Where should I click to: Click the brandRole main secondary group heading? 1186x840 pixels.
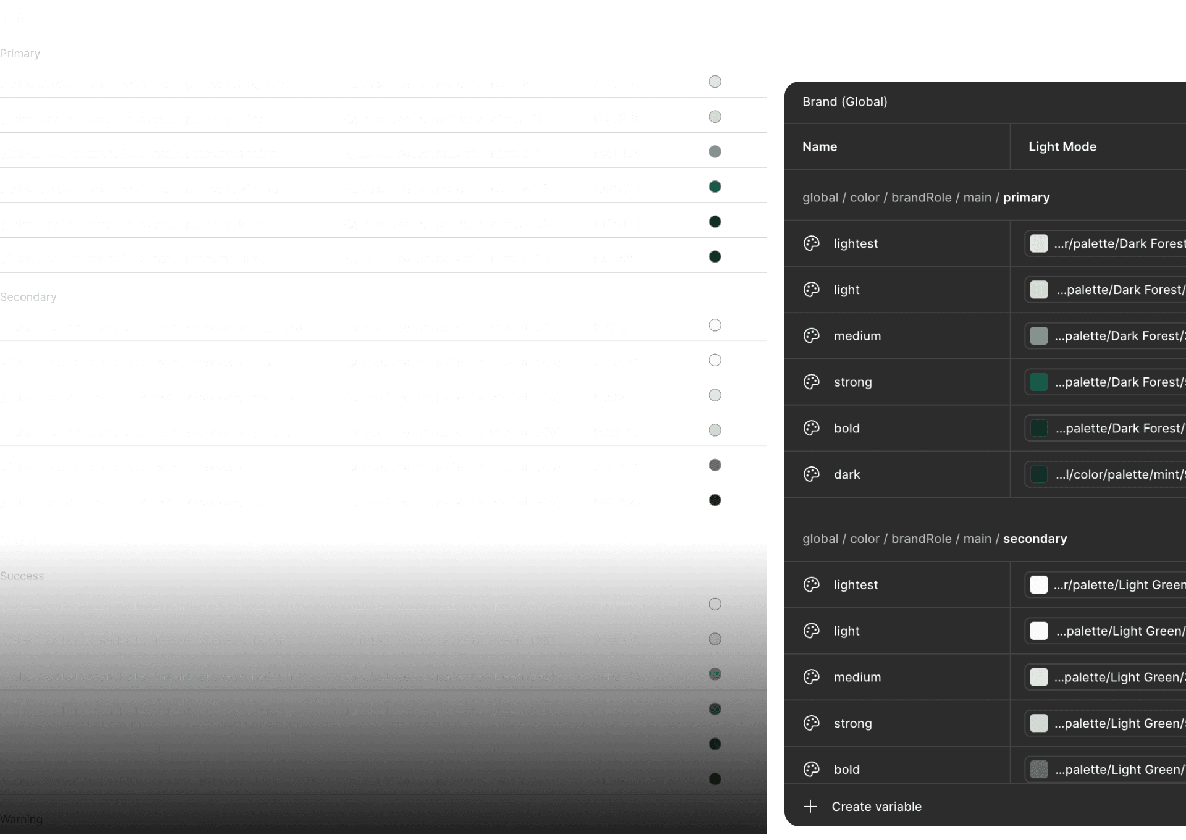[x=934, y=539]
